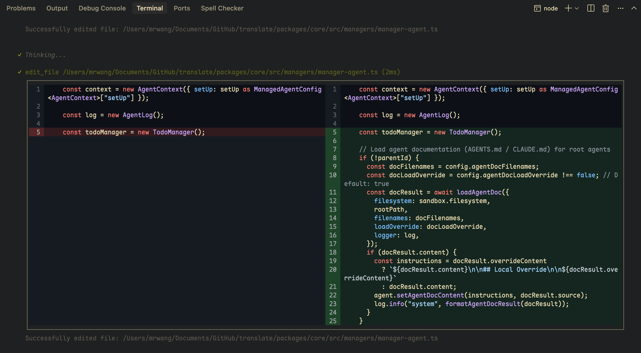Split the terminal pane

[591, 8]
